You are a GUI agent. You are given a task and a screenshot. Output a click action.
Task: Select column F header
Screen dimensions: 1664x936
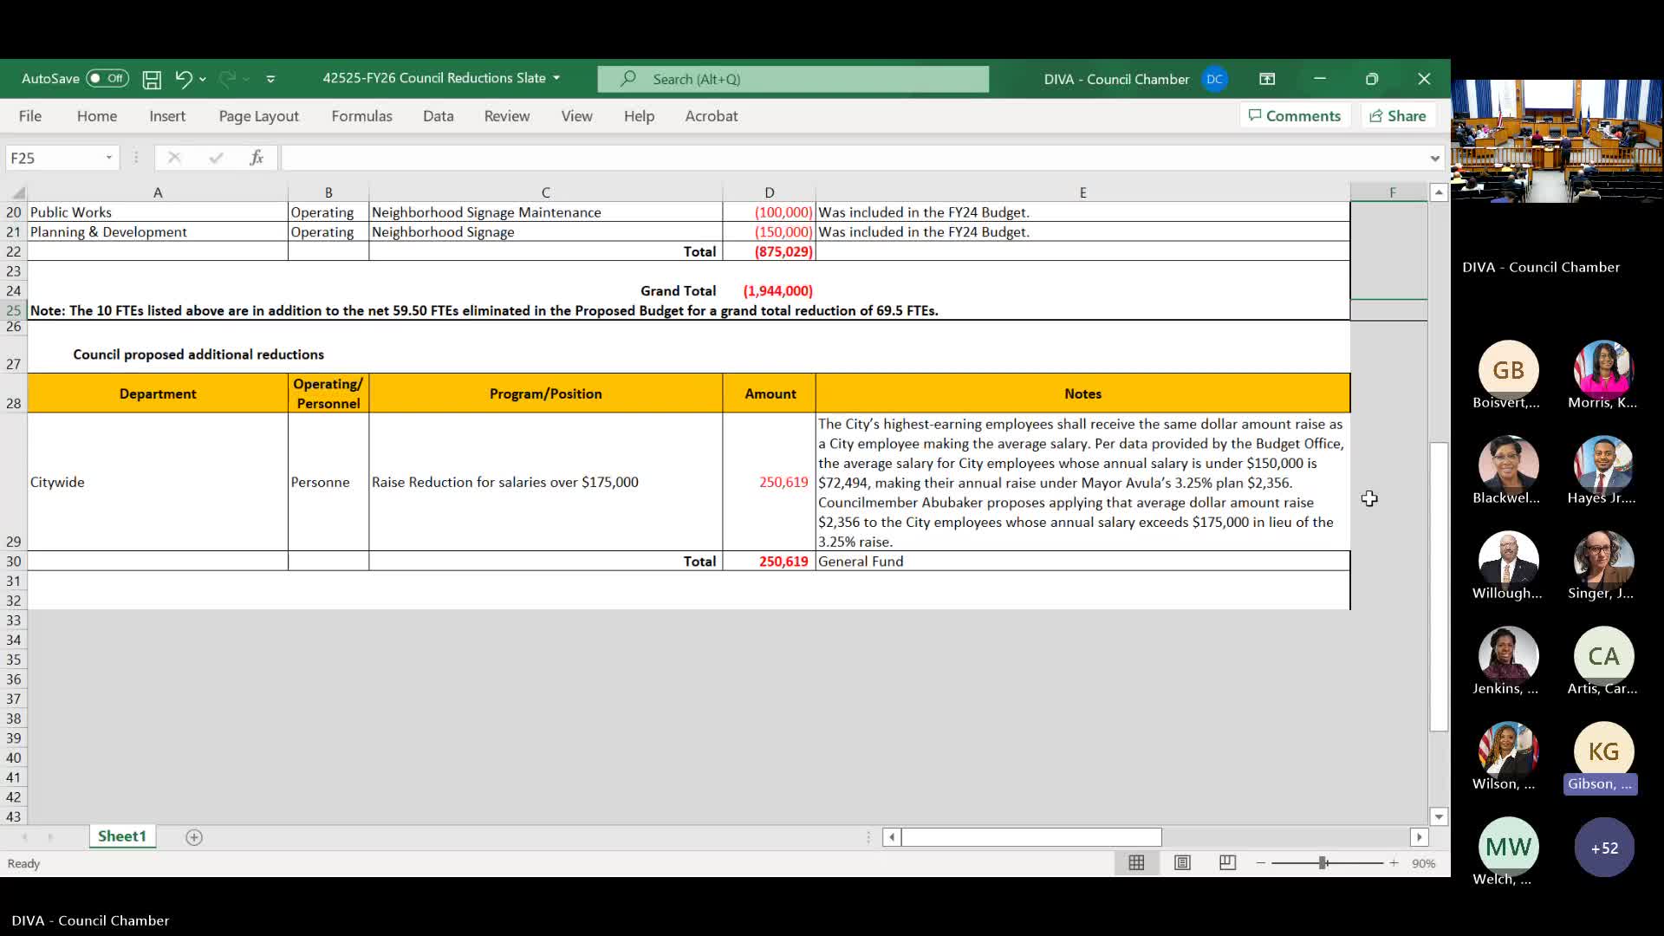tap(1393, 192)
